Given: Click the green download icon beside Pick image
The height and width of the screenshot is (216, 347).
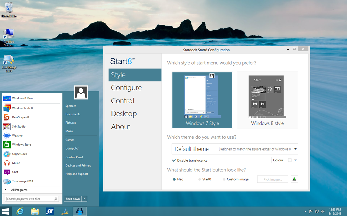Looking at the screenshot, I should (294, 179).
